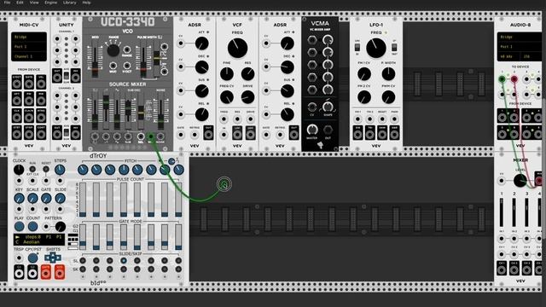Open MIDI-CV Bridge driver selector
546x307 pixels.
29,38
